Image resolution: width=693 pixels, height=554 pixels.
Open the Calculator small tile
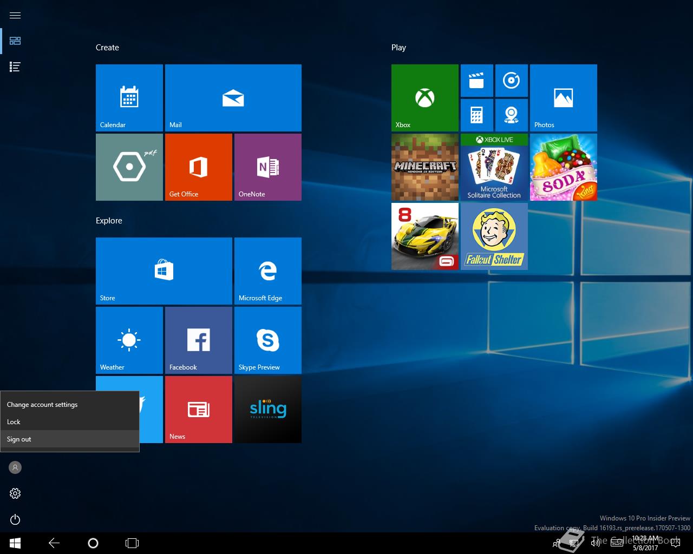point(477,115)
